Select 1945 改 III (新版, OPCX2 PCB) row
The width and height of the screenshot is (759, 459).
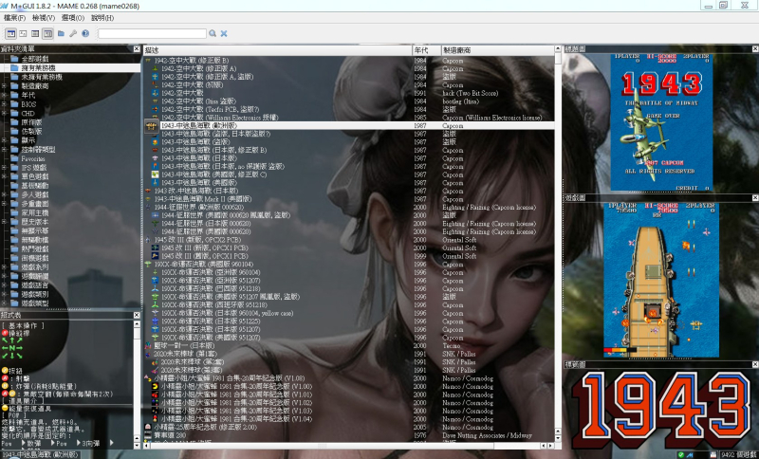tap(349, 240)
